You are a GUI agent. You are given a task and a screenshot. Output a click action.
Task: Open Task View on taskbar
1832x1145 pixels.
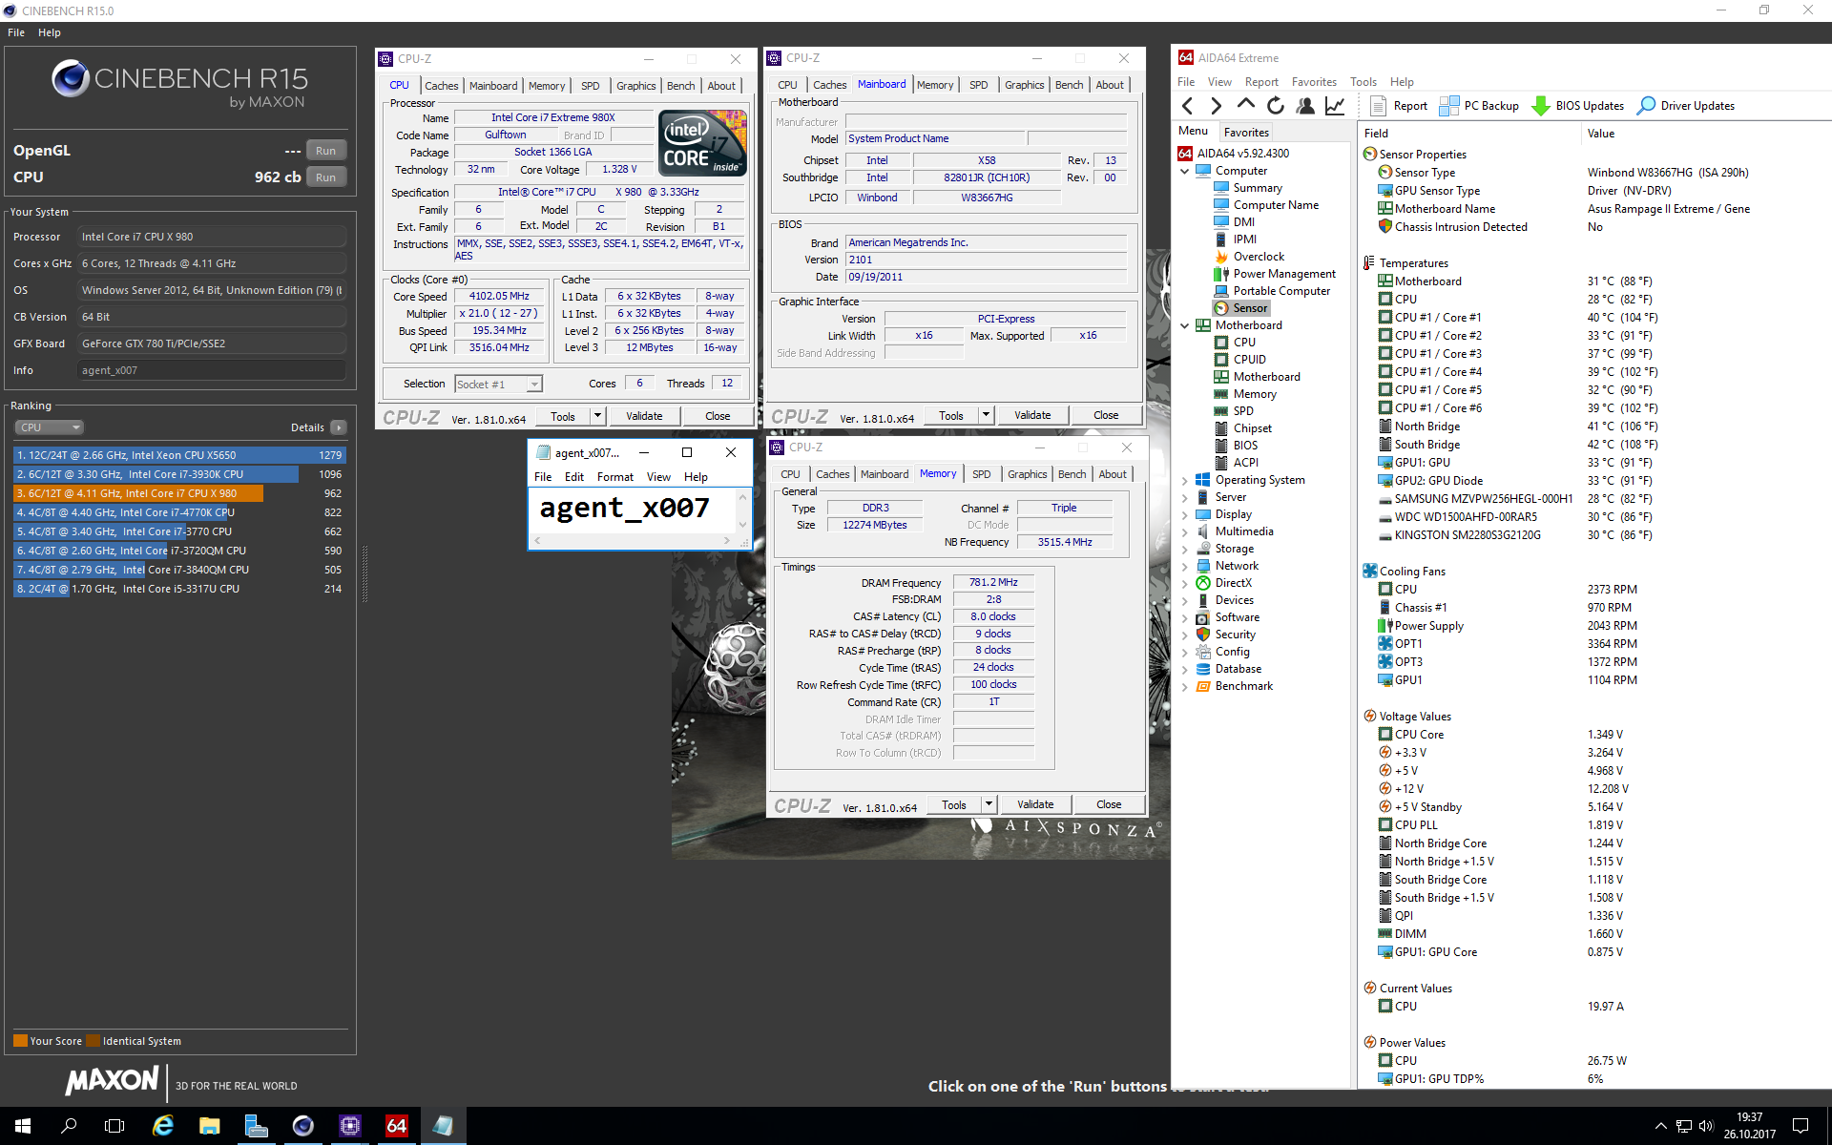(x=114, y=1126)
